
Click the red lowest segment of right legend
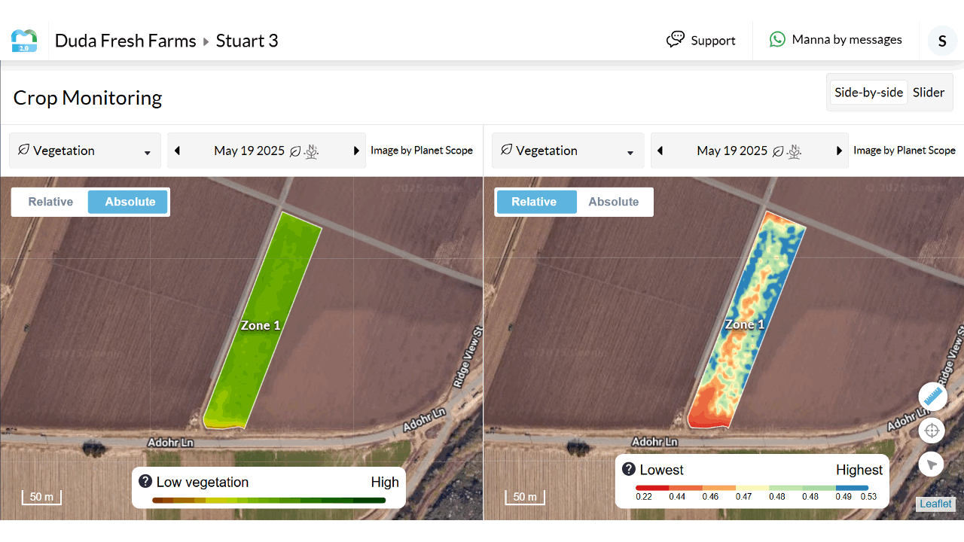[x=652, y=488]
